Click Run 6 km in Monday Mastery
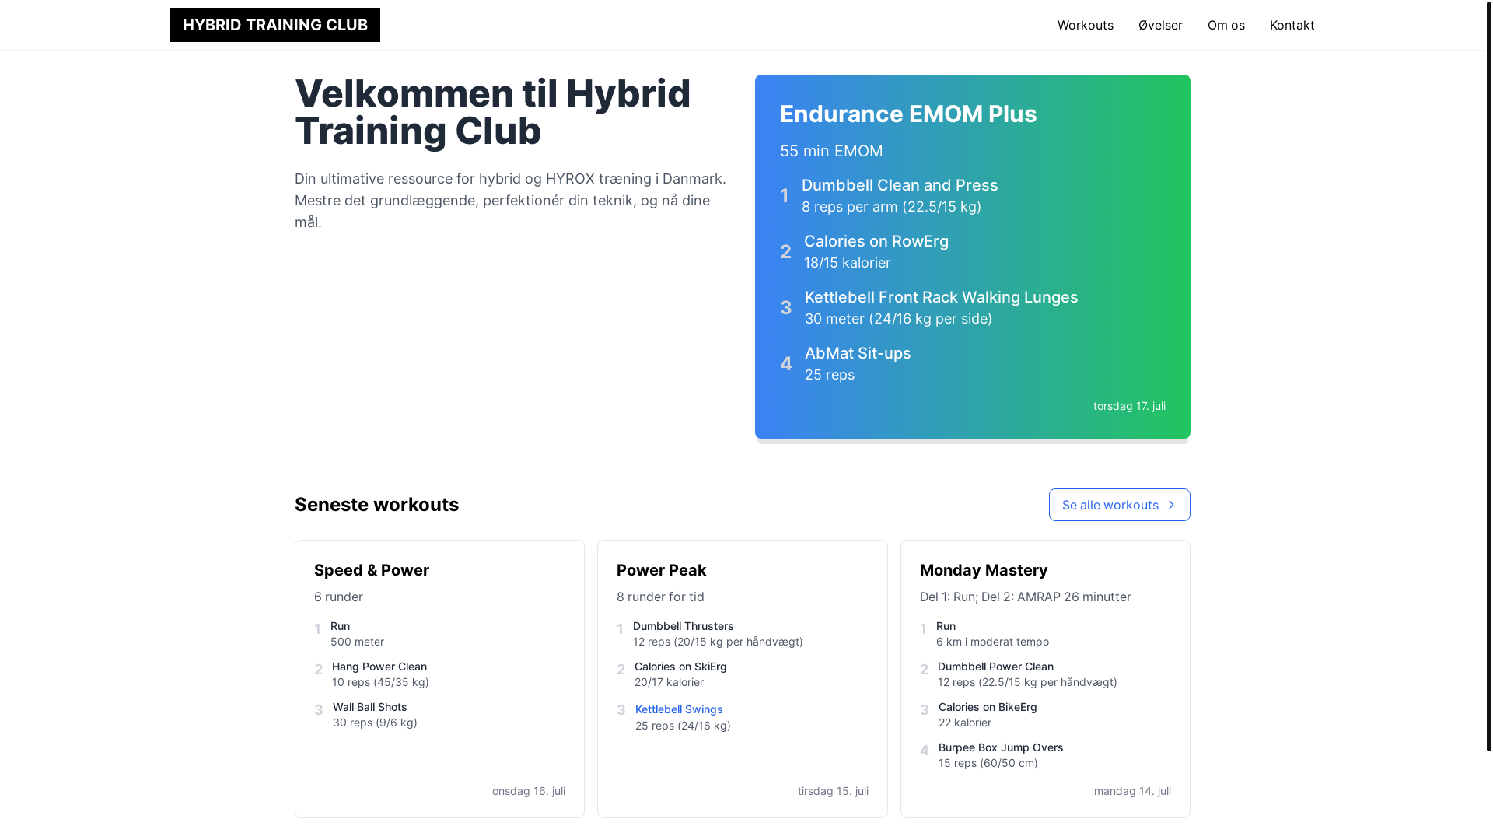 [x=992, y=634]
